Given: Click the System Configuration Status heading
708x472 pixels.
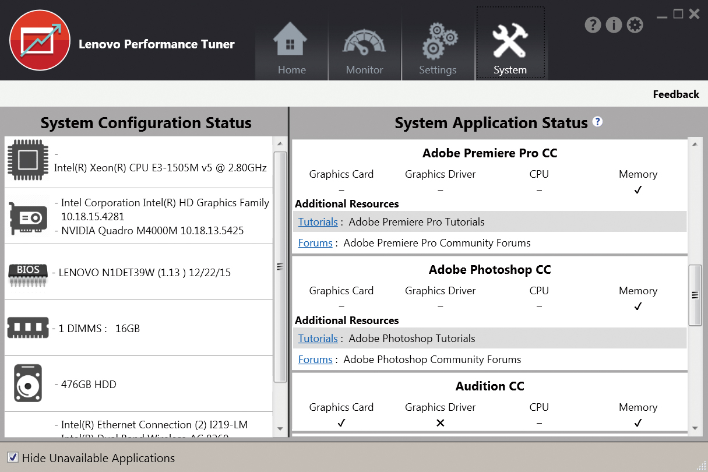Looking at the screenshot, I should coord(146,123).
